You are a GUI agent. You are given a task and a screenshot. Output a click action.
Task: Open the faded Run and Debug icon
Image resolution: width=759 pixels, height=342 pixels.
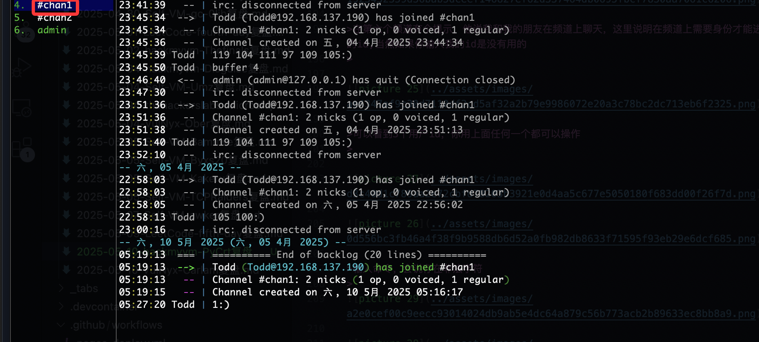22,68
